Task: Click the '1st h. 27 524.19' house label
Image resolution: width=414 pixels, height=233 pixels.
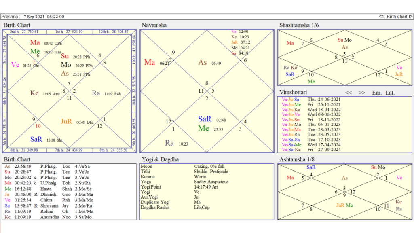Action: (x=69, y=32)
